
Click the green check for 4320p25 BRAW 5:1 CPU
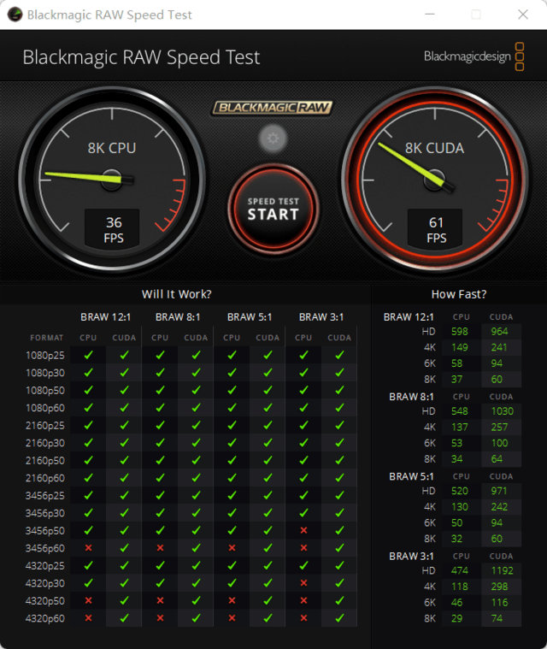point(232,565)
